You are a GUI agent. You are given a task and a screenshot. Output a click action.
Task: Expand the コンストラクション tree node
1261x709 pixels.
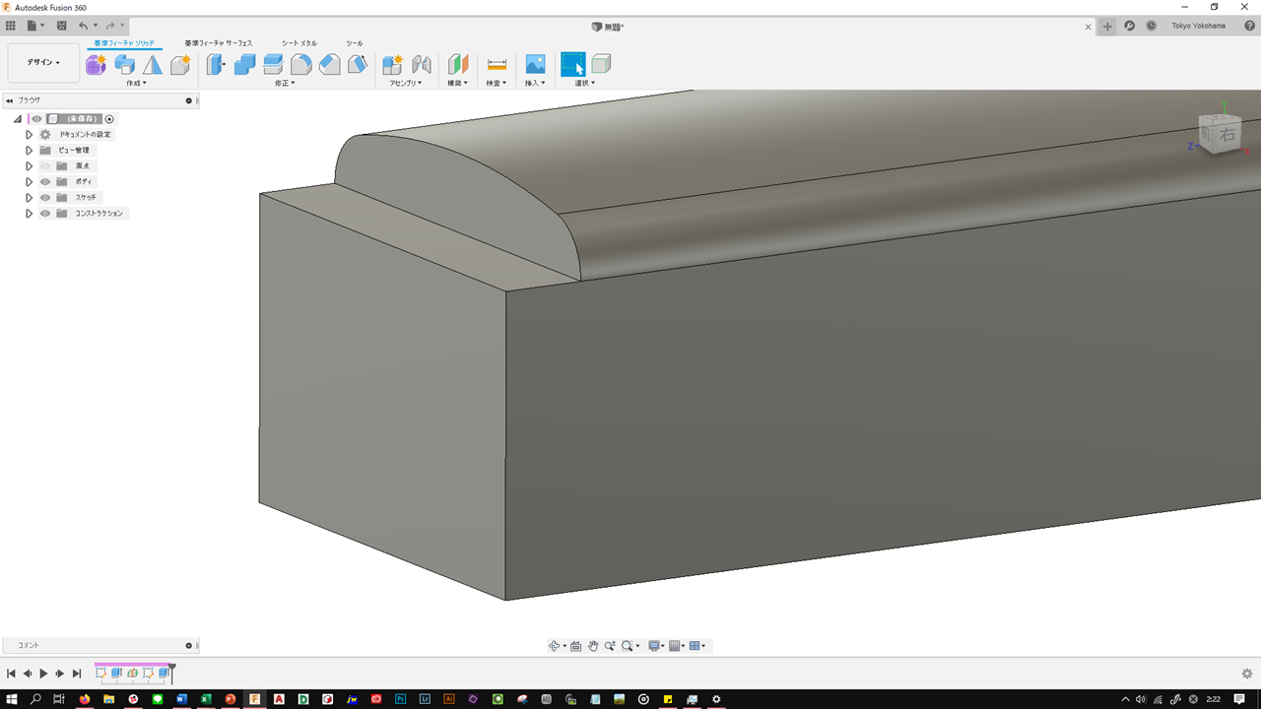pos(30,214)
